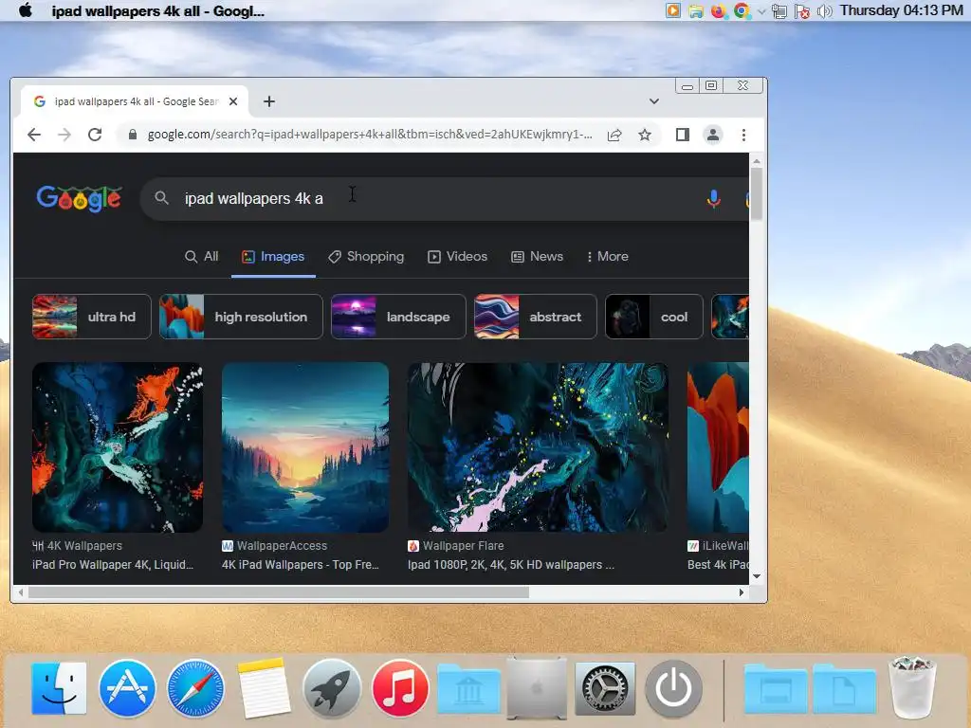Open the browser side panel
Screen dimensions: 971x728
(x=683, y=135)
